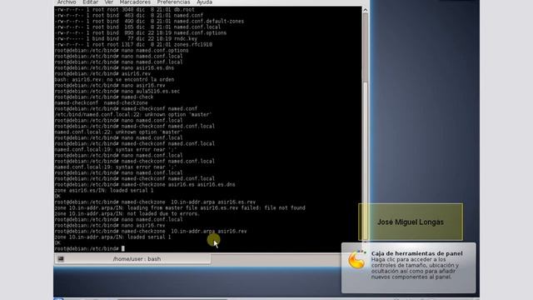533x300 pixels.
Task: Open the Marcadores menu
Action: point(135,2)
